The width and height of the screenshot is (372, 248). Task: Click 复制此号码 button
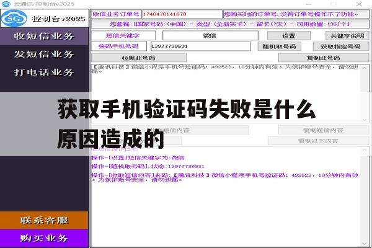(324, 58)
